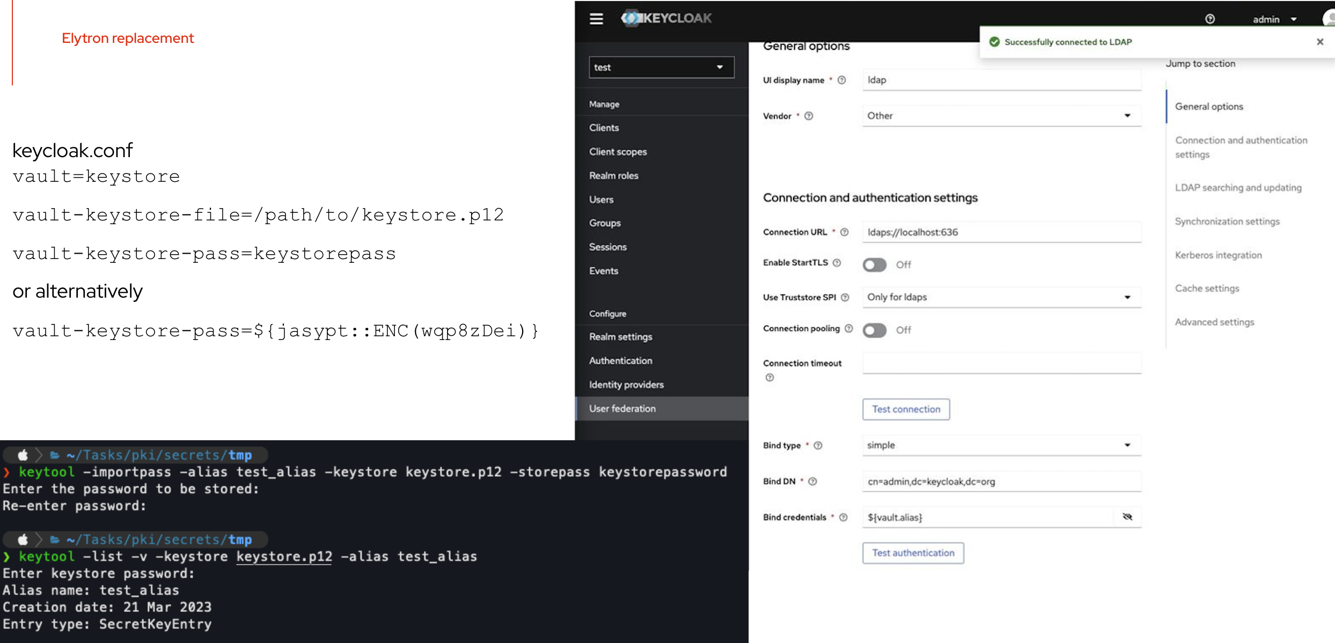This screenshot has width=1335, height=643.
Task: Reveal the Bind credentials password
Action: coord(1127,517)
